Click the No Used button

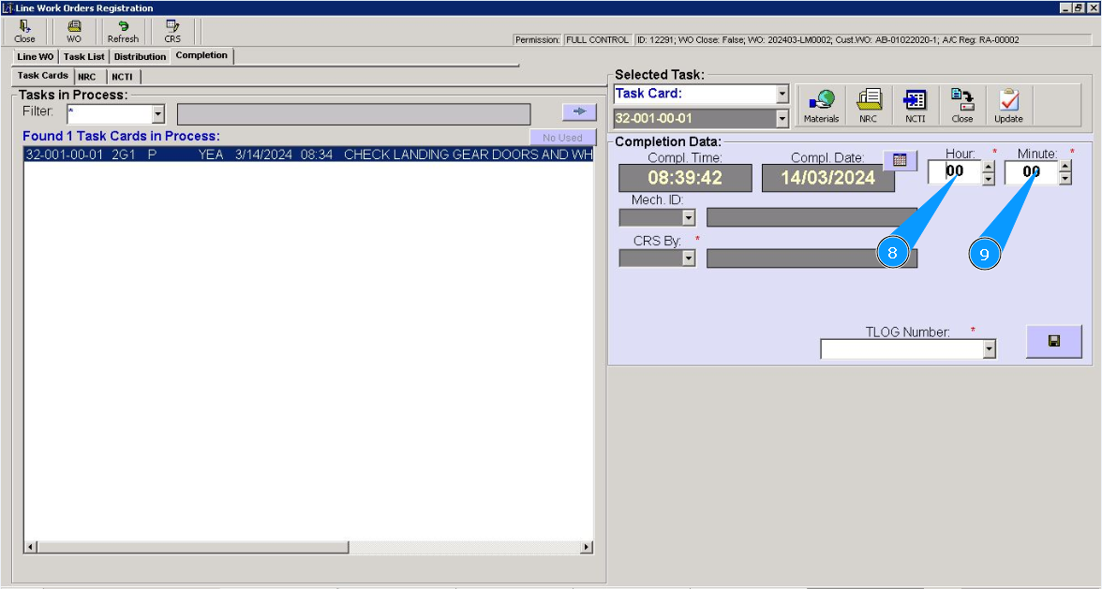coord(563,138)
